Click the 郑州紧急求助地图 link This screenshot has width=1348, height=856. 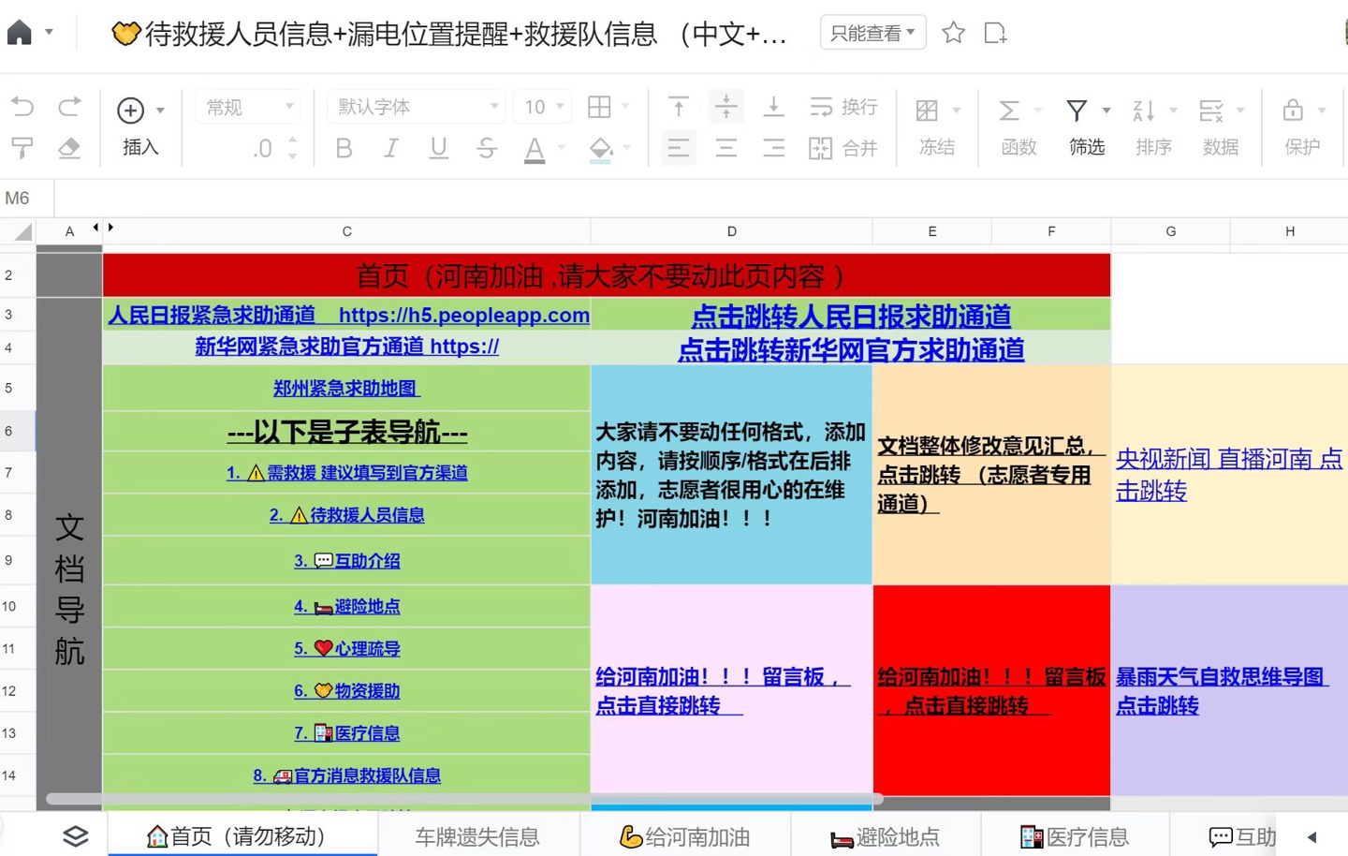pyautogui.click(x=346, y=388)
